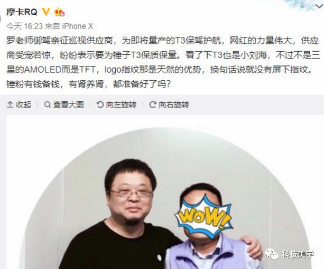Click the clockwise rotate right icon

coord(153,105)
